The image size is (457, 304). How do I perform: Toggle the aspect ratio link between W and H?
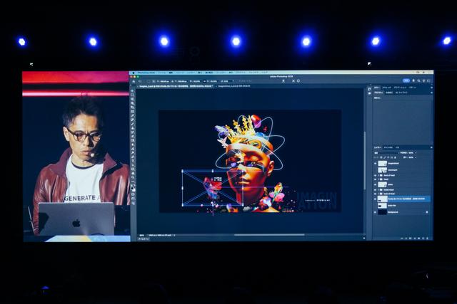coord(204,81)
